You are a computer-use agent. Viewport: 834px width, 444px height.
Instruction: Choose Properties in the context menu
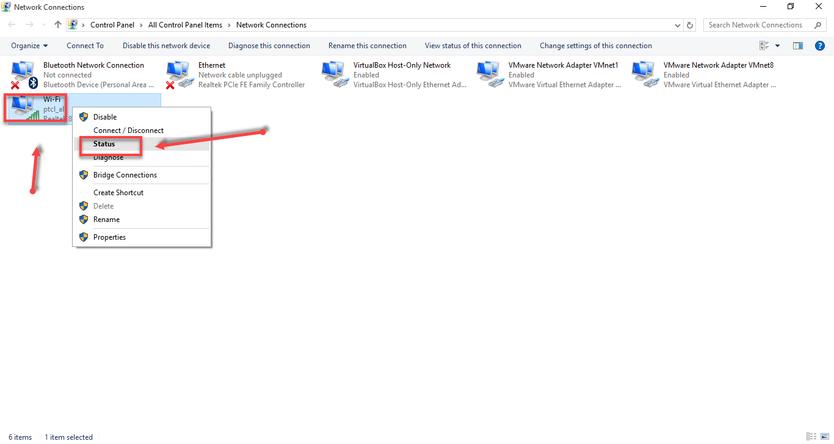coord(110,237)
